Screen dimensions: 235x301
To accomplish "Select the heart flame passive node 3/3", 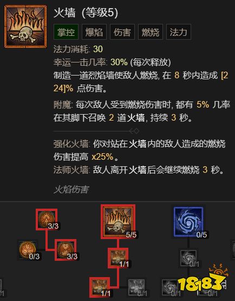I will pyautogui.click(x=66, y=250).
